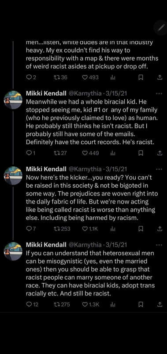Reply to the tweet with 12 comments

[x=32, y=304]
